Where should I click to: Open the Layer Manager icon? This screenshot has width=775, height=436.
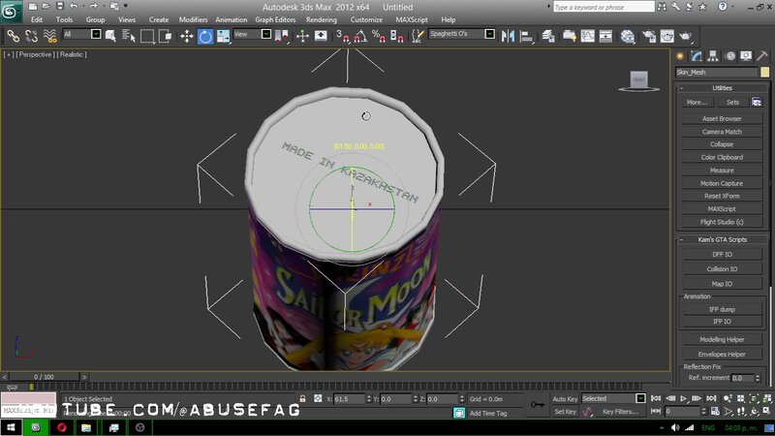coord(548,36)
